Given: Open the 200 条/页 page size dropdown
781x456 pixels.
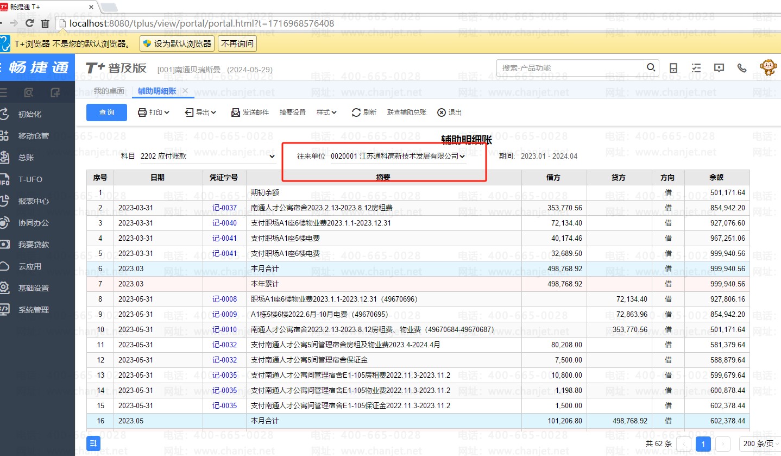Looking at the screenshot, I should 760,443.
